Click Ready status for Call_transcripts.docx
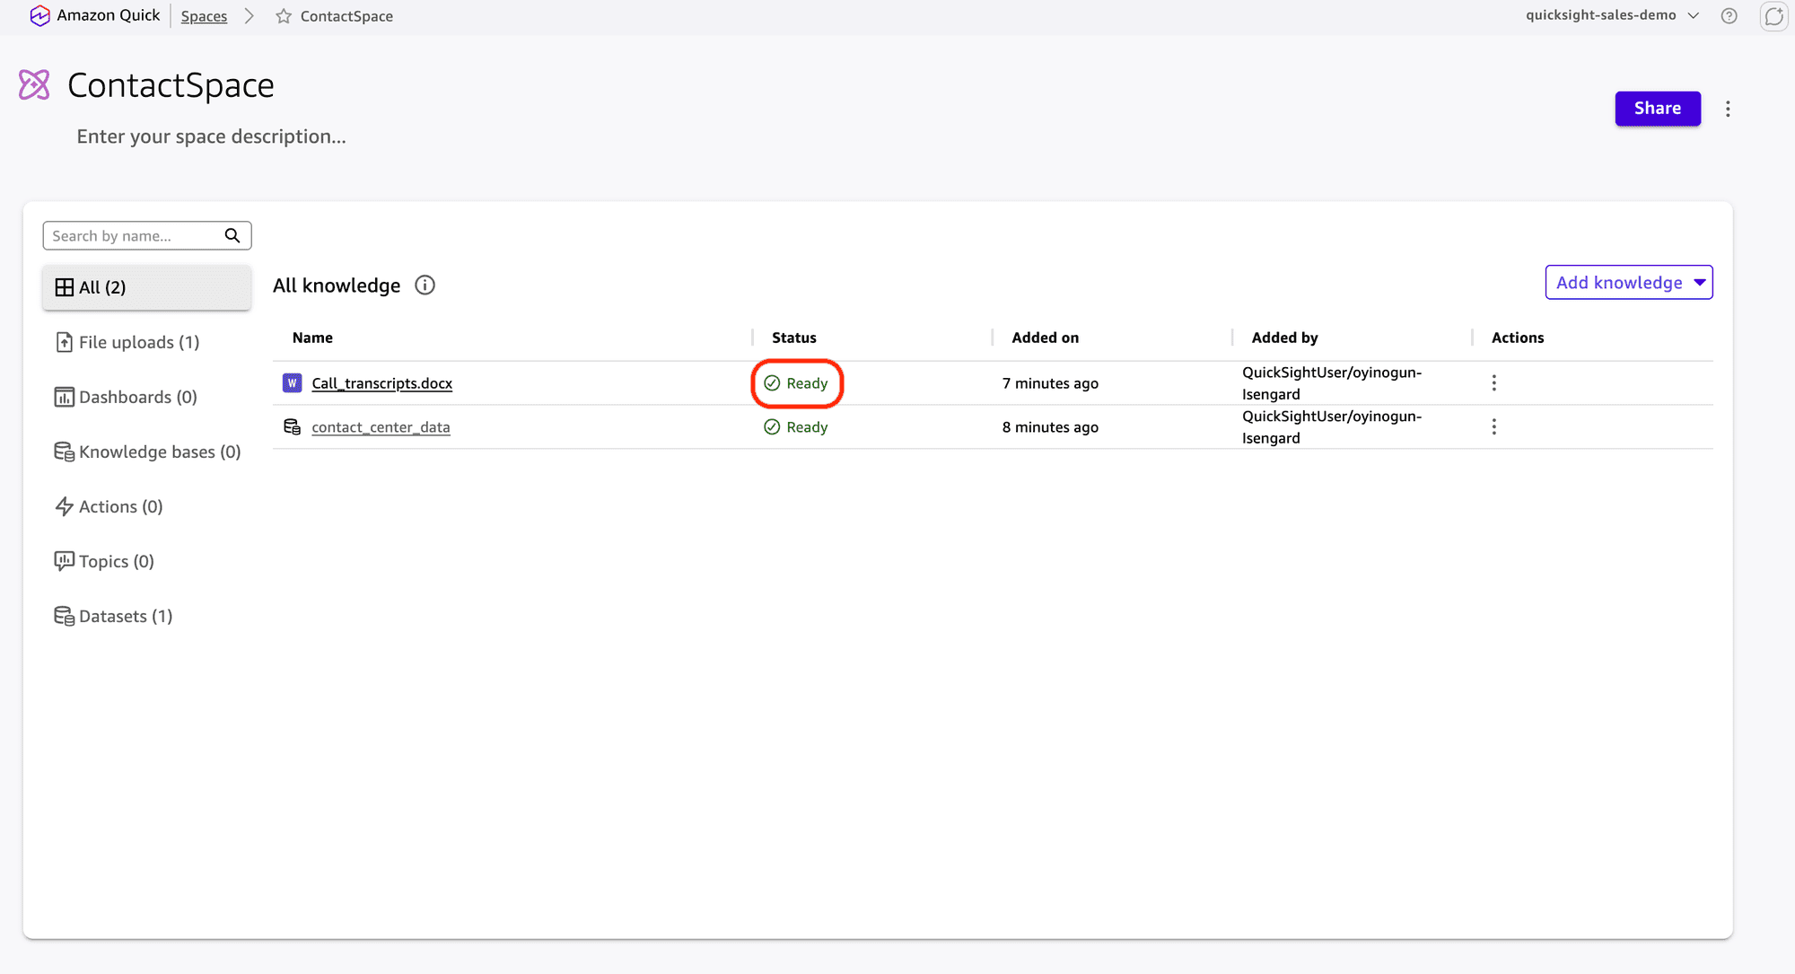 point(796,383)
